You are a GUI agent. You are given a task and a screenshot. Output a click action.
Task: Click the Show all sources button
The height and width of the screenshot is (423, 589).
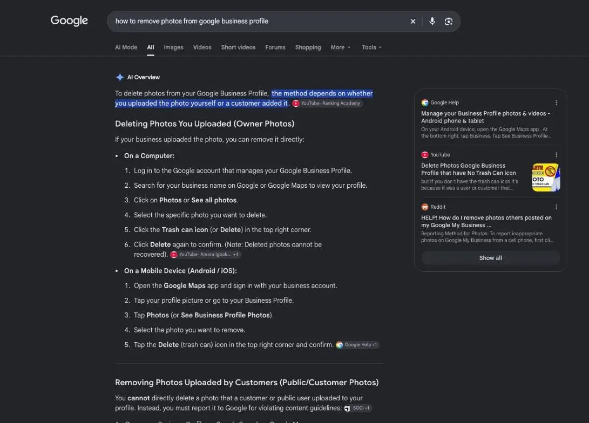coord(490,258)
